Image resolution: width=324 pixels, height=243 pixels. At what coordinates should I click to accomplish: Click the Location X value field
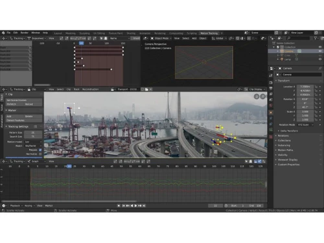tap(305, 87)
